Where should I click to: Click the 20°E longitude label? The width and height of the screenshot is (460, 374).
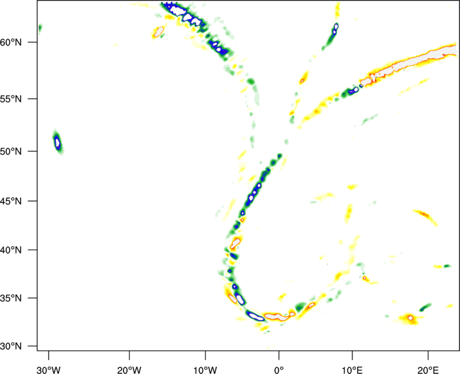428,370
